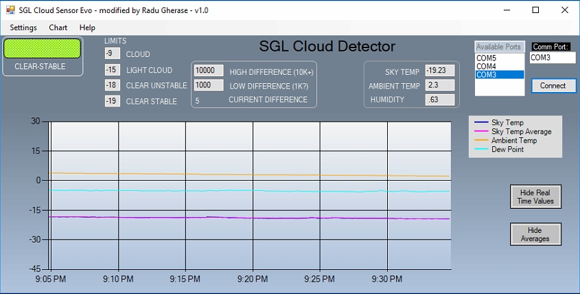Click the CLOUD limit field showing -9
This screenshot has width=580, height=294.
tap(112, 54)
